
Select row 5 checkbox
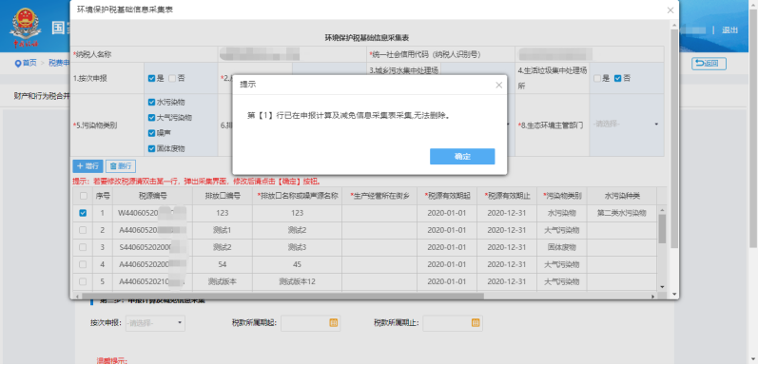click(83, 281)
